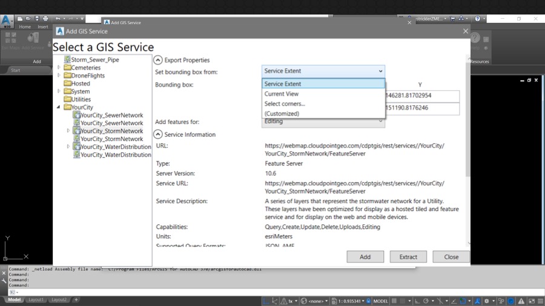
Task: Click the Storm_Sewer_Pipe service icon
Action: 67,59
